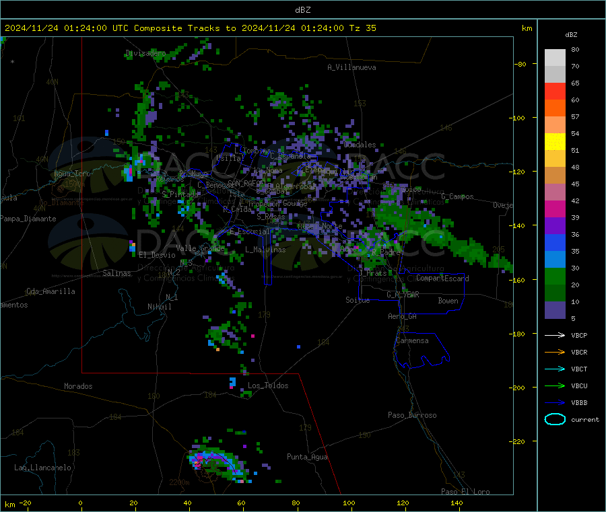606x512 pixels.
Task: Click the 'dBZ' title at top
Action: (x=302, y=10)
